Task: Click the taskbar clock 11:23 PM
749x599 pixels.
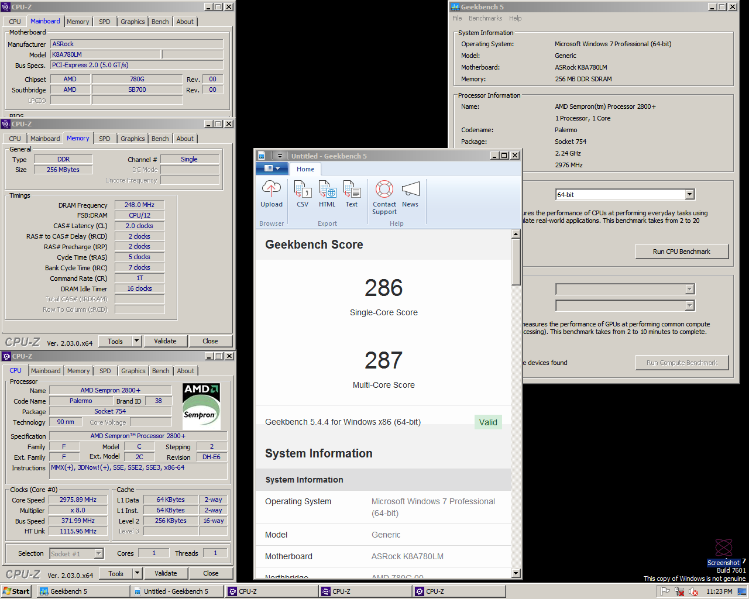Action: click(x=719, y=591)
